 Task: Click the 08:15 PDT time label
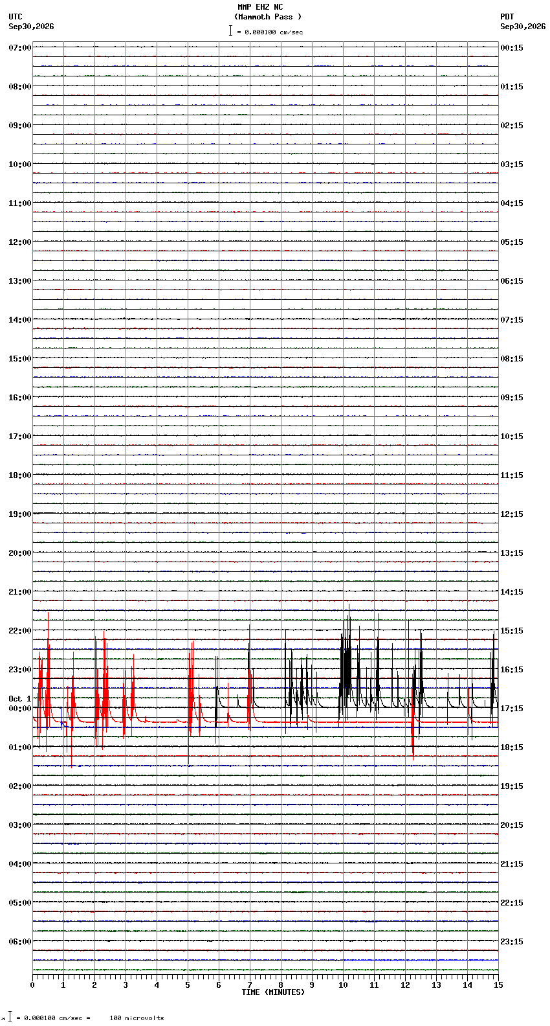pyautogui.click(x=512, y=359)
